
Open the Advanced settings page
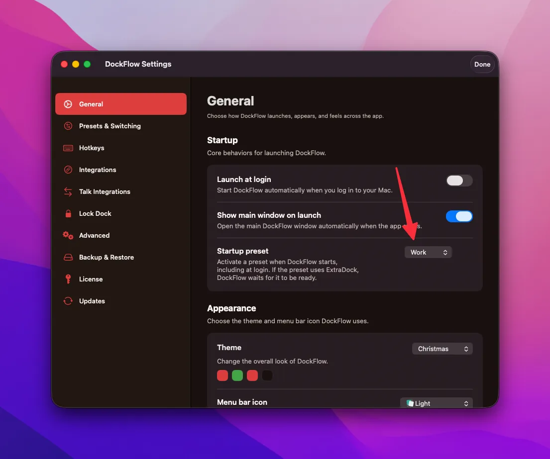(x=120, y=235)
